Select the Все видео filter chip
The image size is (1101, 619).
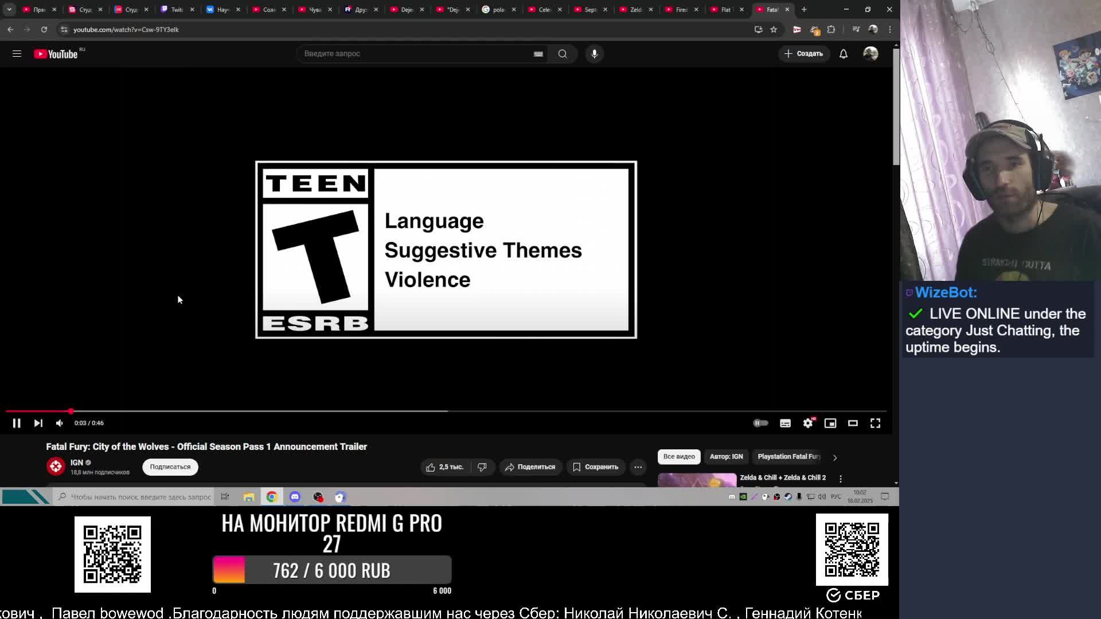[679, 457]
